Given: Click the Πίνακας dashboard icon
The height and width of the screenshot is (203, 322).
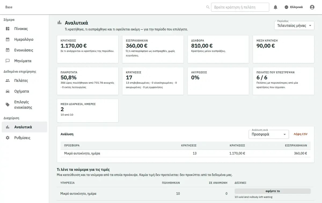Looking at the screenshot, I should pos(8,29).
